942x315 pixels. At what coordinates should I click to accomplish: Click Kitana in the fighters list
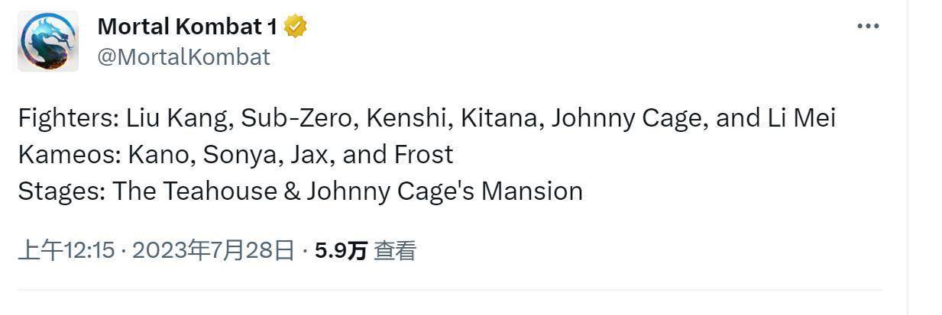pos(501,118)
